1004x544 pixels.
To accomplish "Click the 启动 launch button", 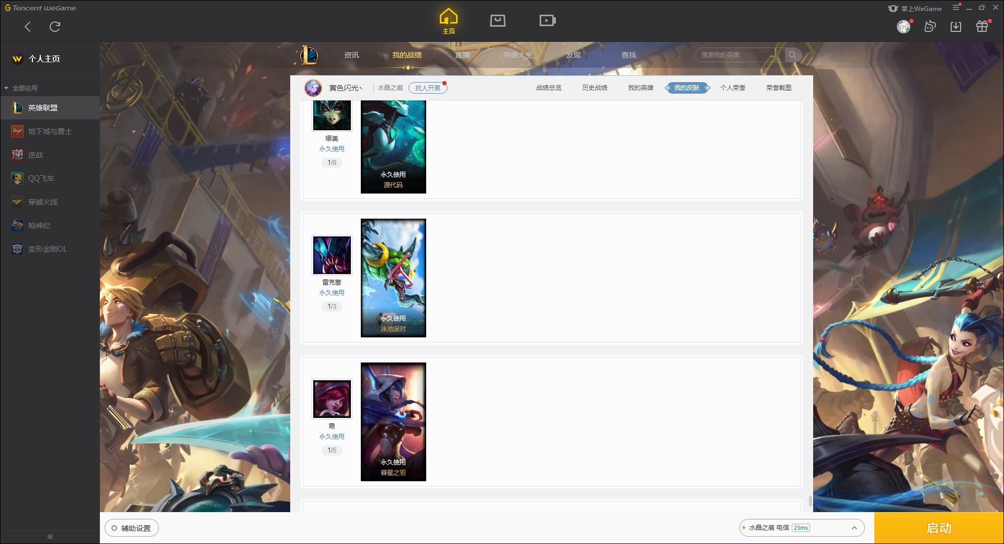I will click(939, 528).
